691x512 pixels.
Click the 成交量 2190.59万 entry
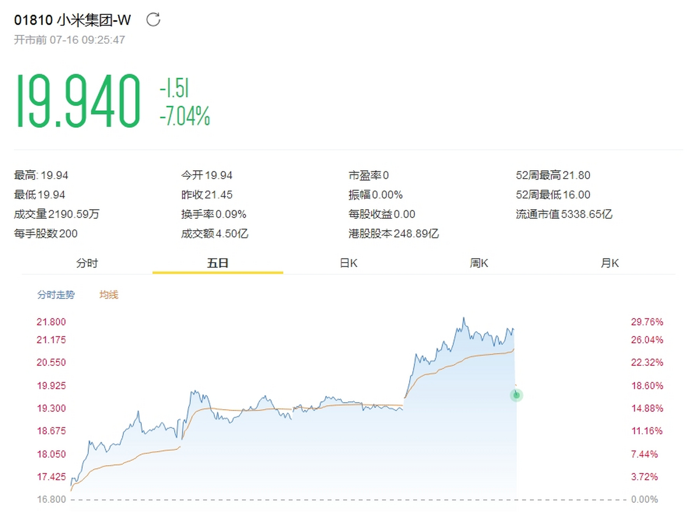pos(56,214)
